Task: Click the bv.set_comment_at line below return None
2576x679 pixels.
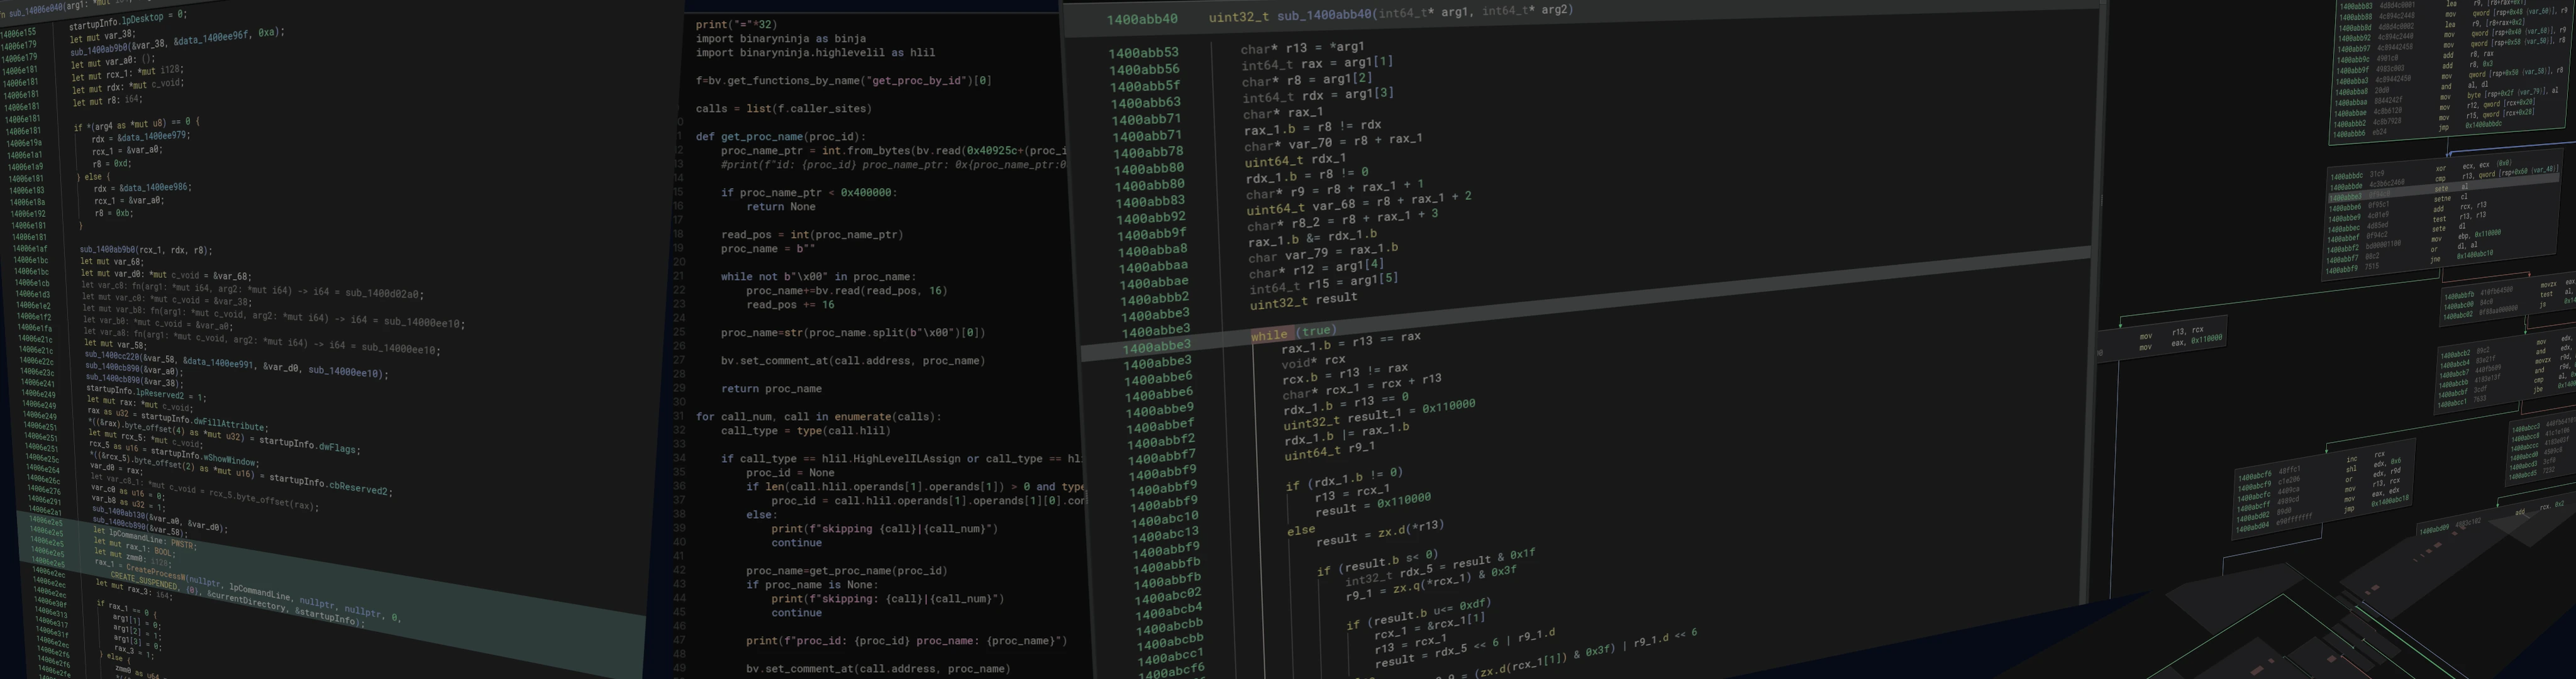Action: coord(853,361)
